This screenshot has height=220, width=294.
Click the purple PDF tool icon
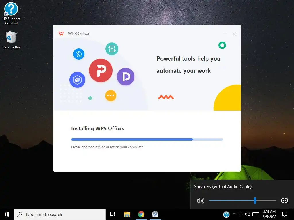tap(126, 76)
